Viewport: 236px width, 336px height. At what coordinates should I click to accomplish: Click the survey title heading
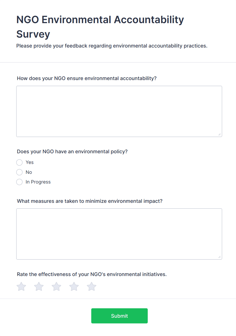pos(100,27)
